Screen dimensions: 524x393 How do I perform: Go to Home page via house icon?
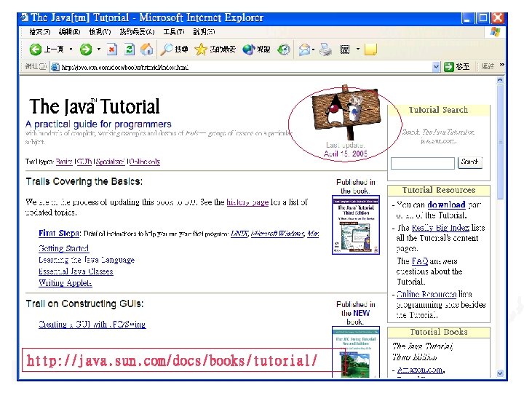coord(146,49)
